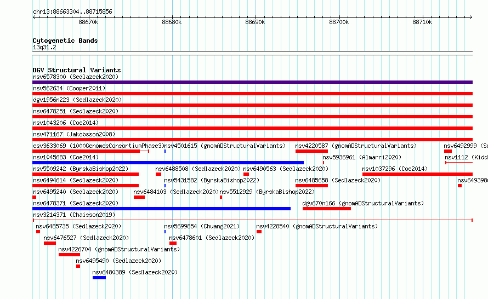Open nsv6495490 (Sedlazeck2020) label
This screenshot has height=299, width=488.
[118, 261]
